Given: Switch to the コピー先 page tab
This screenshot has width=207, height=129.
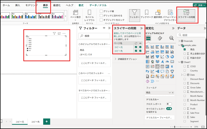Looking at the screenshot, I should 35,122.
